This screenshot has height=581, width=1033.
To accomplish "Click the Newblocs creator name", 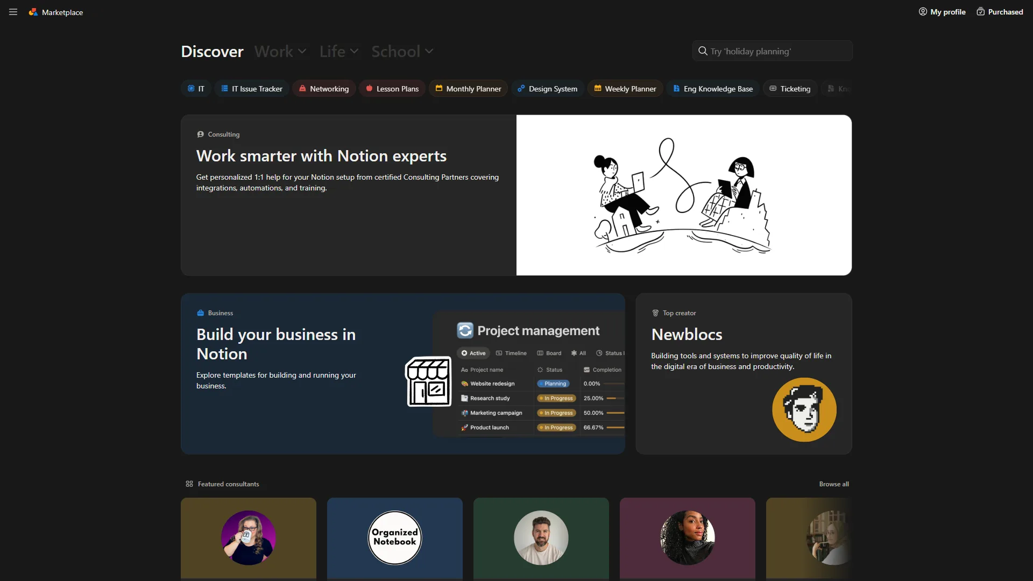I will point(687,335).
